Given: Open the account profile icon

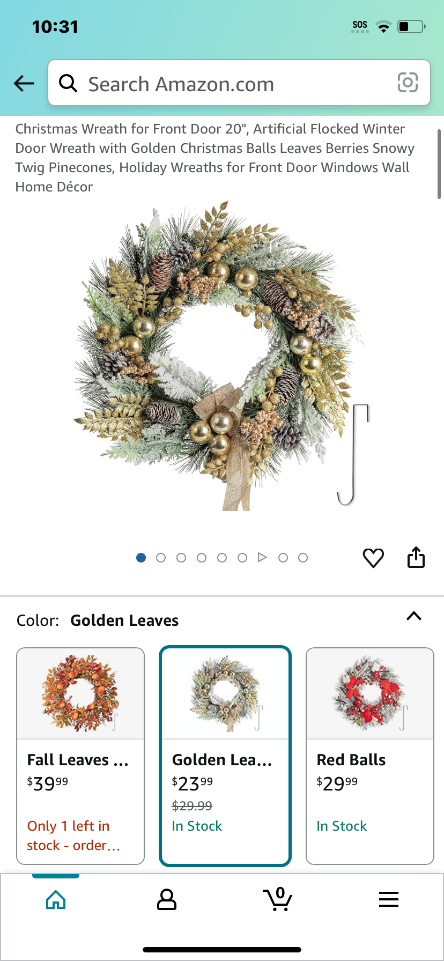Looking at the screenshot, I should (167, 899).
